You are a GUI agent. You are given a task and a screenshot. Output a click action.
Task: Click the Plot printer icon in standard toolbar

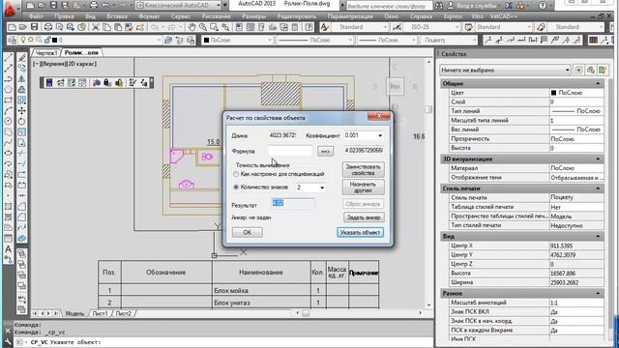pos(48,27)
